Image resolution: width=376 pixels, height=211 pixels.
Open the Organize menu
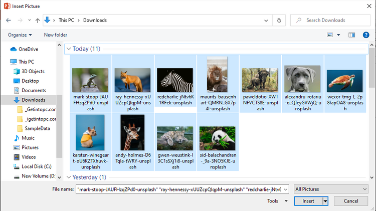[x=20, y=35]
